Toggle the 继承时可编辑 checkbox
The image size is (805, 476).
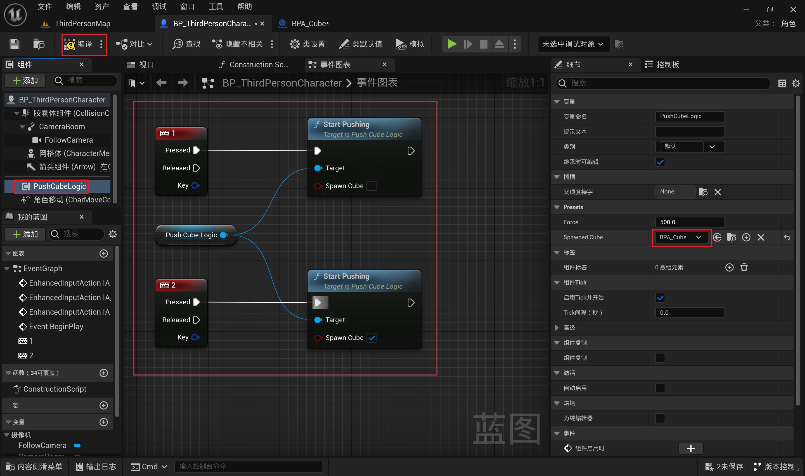tap(660, 162)
